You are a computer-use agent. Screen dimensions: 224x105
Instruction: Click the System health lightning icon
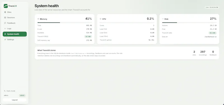coord(5,34)
